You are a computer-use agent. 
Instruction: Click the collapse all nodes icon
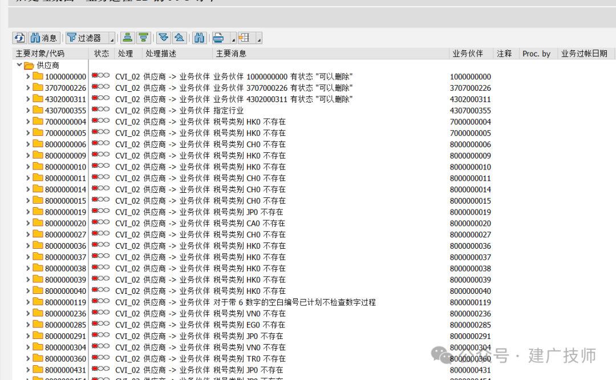point(180,38)
